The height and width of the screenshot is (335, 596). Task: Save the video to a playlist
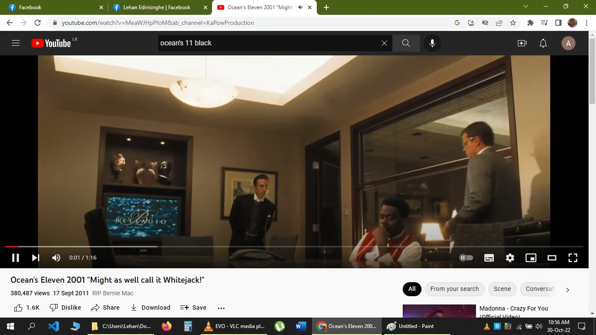193,308
